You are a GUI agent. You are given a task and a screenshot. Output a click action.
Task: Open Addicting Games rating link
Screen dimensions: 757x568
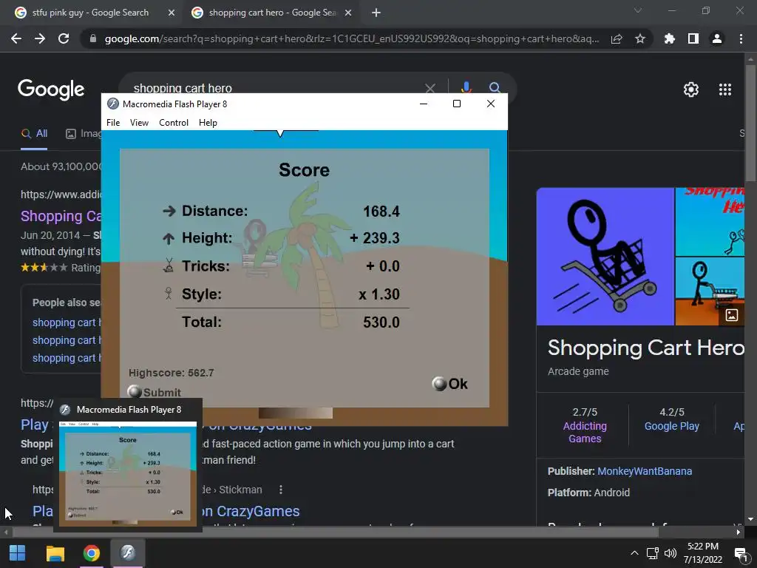click(585, 432)
